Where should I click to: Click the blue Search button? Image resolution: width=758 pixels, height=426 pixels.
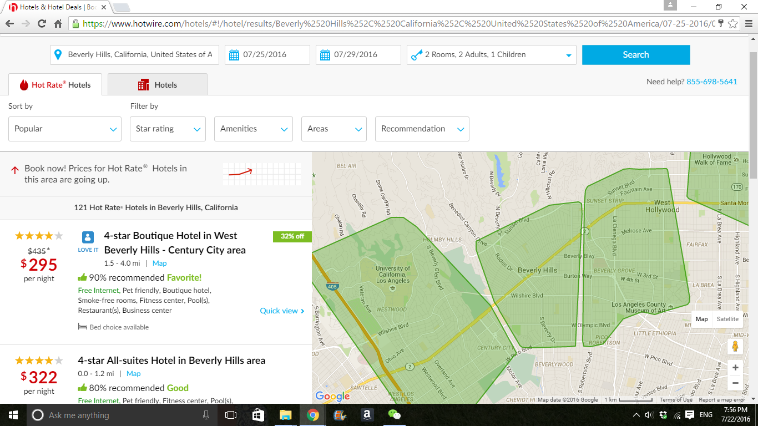pyautogui.click(x=635, y=55)
